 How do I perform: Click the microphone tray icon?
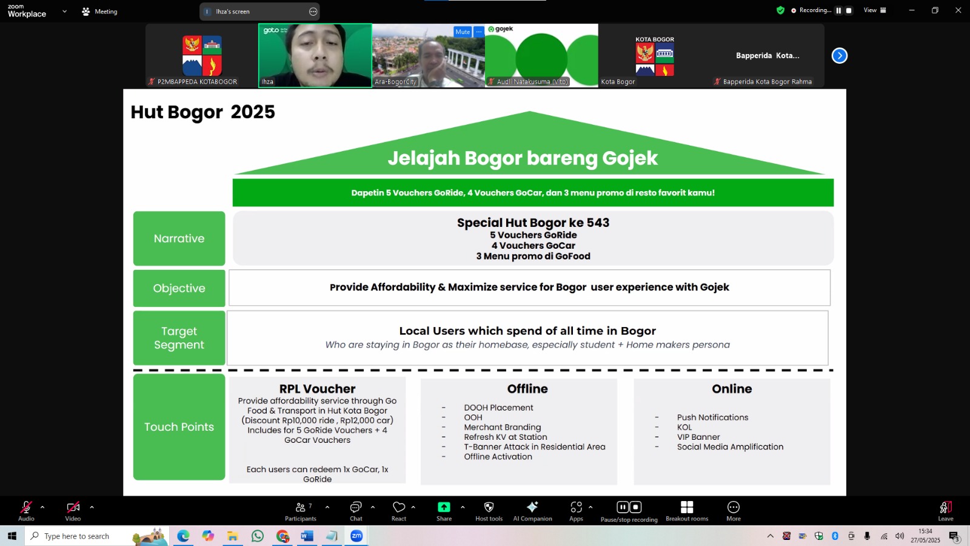click(x=868, y=536)
